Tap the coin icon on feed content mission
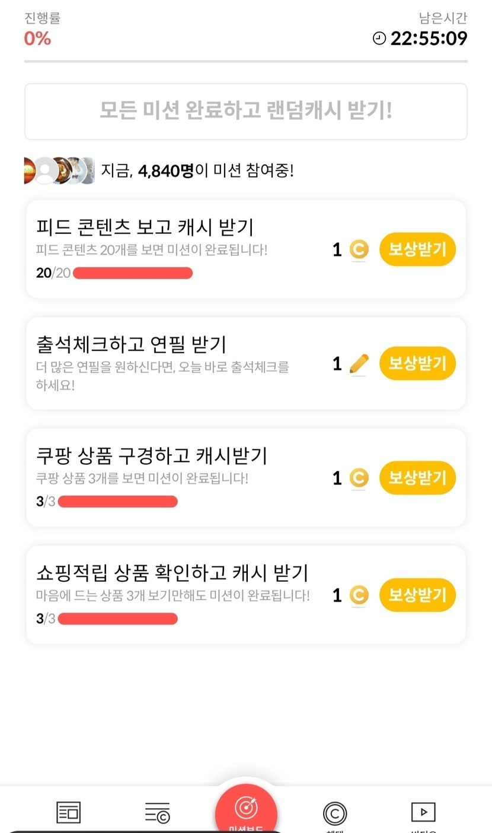Viewport: 492px width, 833px height. tap(359, 250)
